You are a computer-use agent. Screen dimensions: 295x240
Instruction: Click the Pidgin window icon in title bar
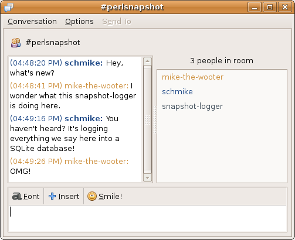pyautogui.click(x=9, y=8)
